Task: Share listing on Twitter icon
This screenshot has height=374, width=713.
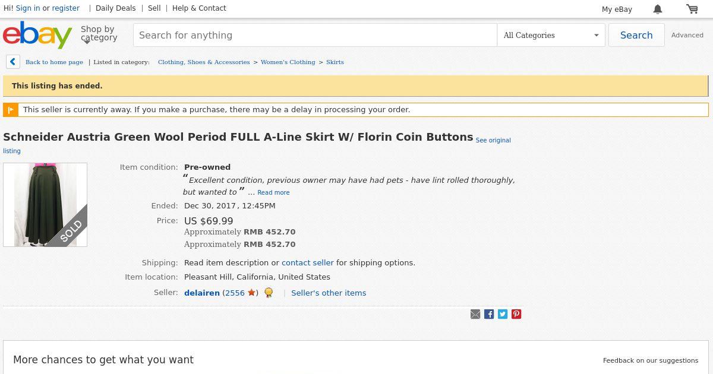Action: pos(503,314)
